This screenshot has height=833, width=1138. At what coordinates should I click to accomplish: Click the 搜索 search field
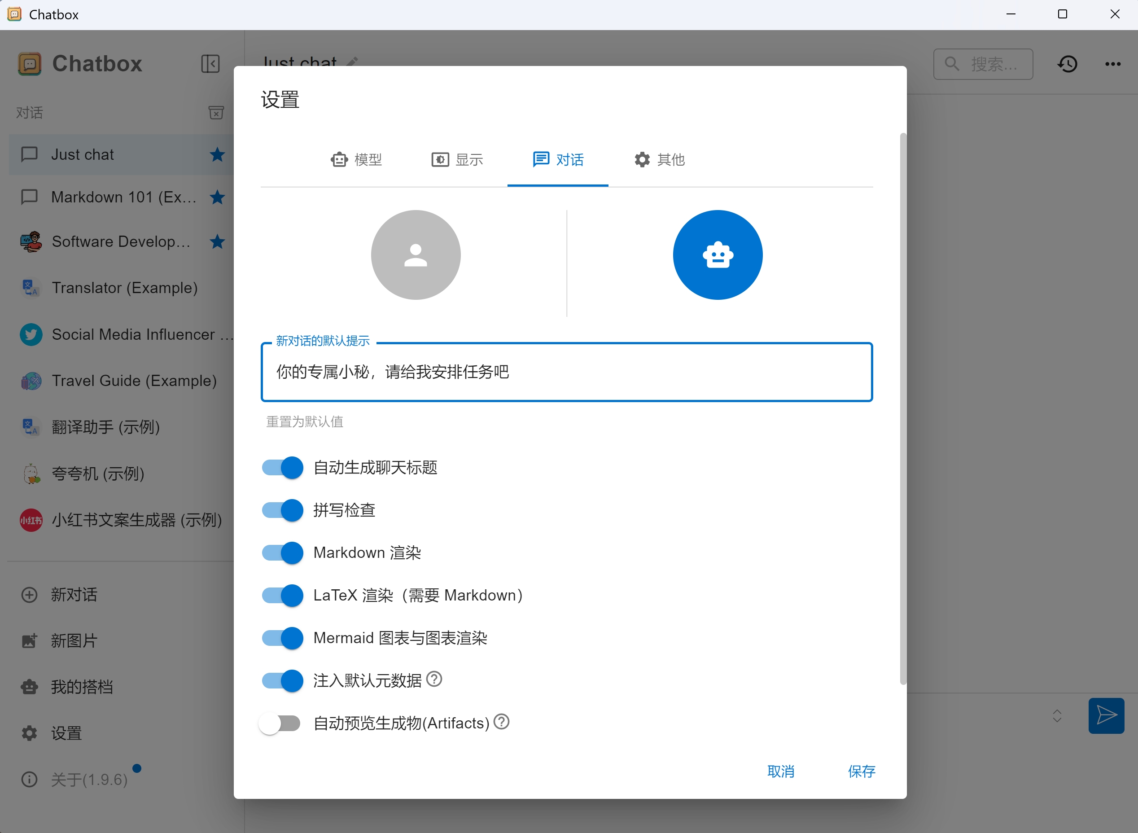click(x=983, y=64)
